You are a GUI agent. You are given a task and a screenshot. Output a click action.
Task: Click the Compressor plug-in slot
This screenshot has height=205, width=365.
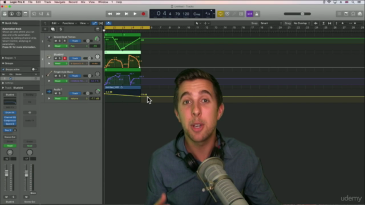click(x=10, y=121)
